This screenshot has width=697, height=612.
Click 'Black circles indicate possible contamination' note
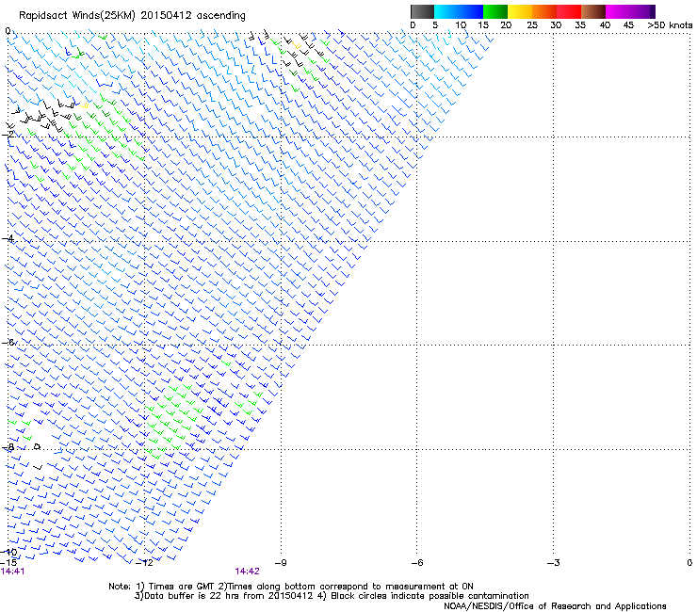coord(430,596)
